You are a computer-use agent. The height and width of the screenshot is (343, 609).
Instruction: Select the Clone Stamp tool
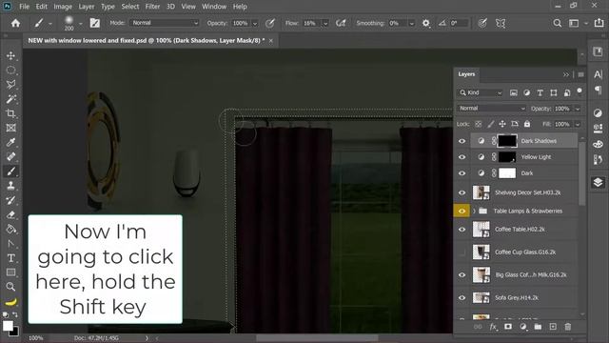click(10, 186)
